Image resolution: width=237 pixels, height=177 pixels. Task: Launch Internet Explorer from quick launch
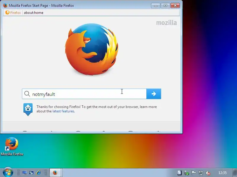39,173
